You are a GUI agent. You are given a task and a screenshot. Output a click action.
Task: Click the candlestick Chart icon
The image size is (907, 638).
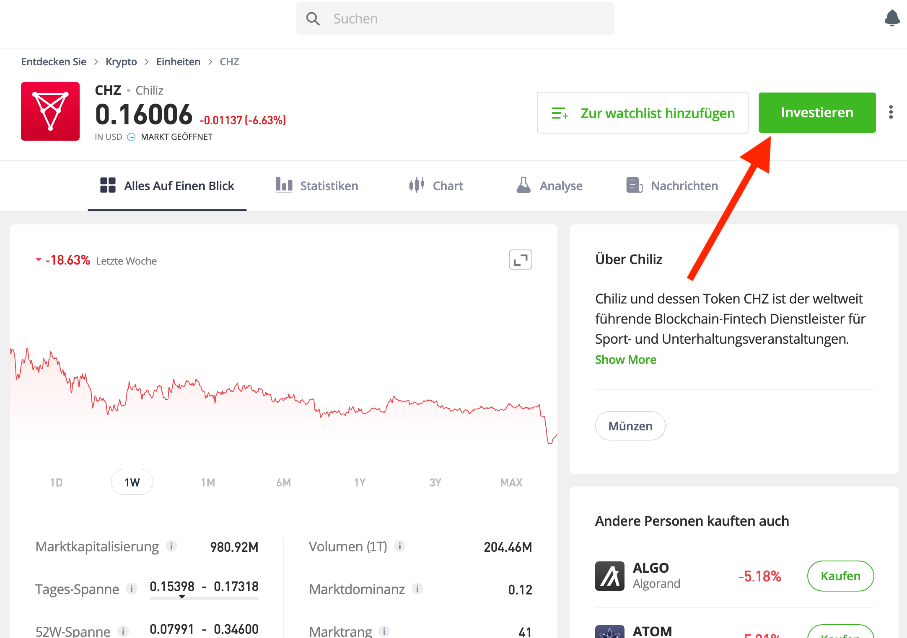[x=417, y=185]
